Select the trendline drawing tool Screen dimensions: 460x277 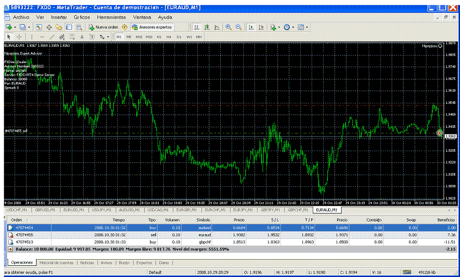[x=52, y=37]
